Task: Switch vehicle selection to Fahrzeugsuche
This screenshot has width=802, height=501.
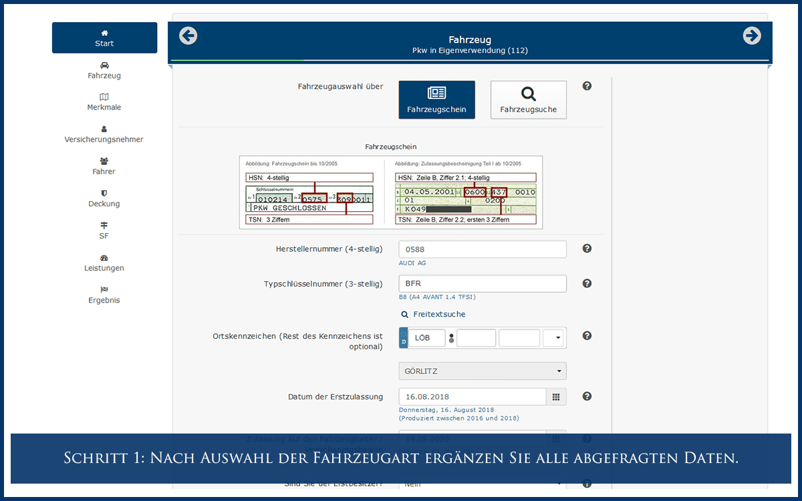Action: pyautogui.click(x=528, y=100)
